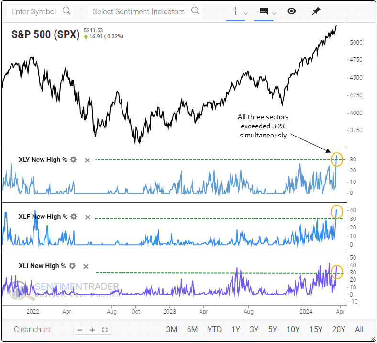Remove the XLF New High % indicator
The width and height of the screenshot is (377, 343).
[88, 217]
